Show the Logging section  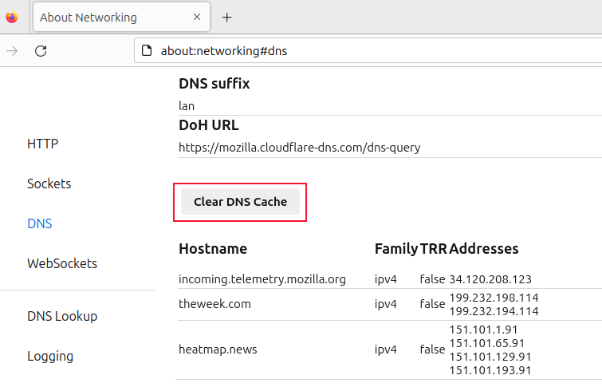pos(50,356)
